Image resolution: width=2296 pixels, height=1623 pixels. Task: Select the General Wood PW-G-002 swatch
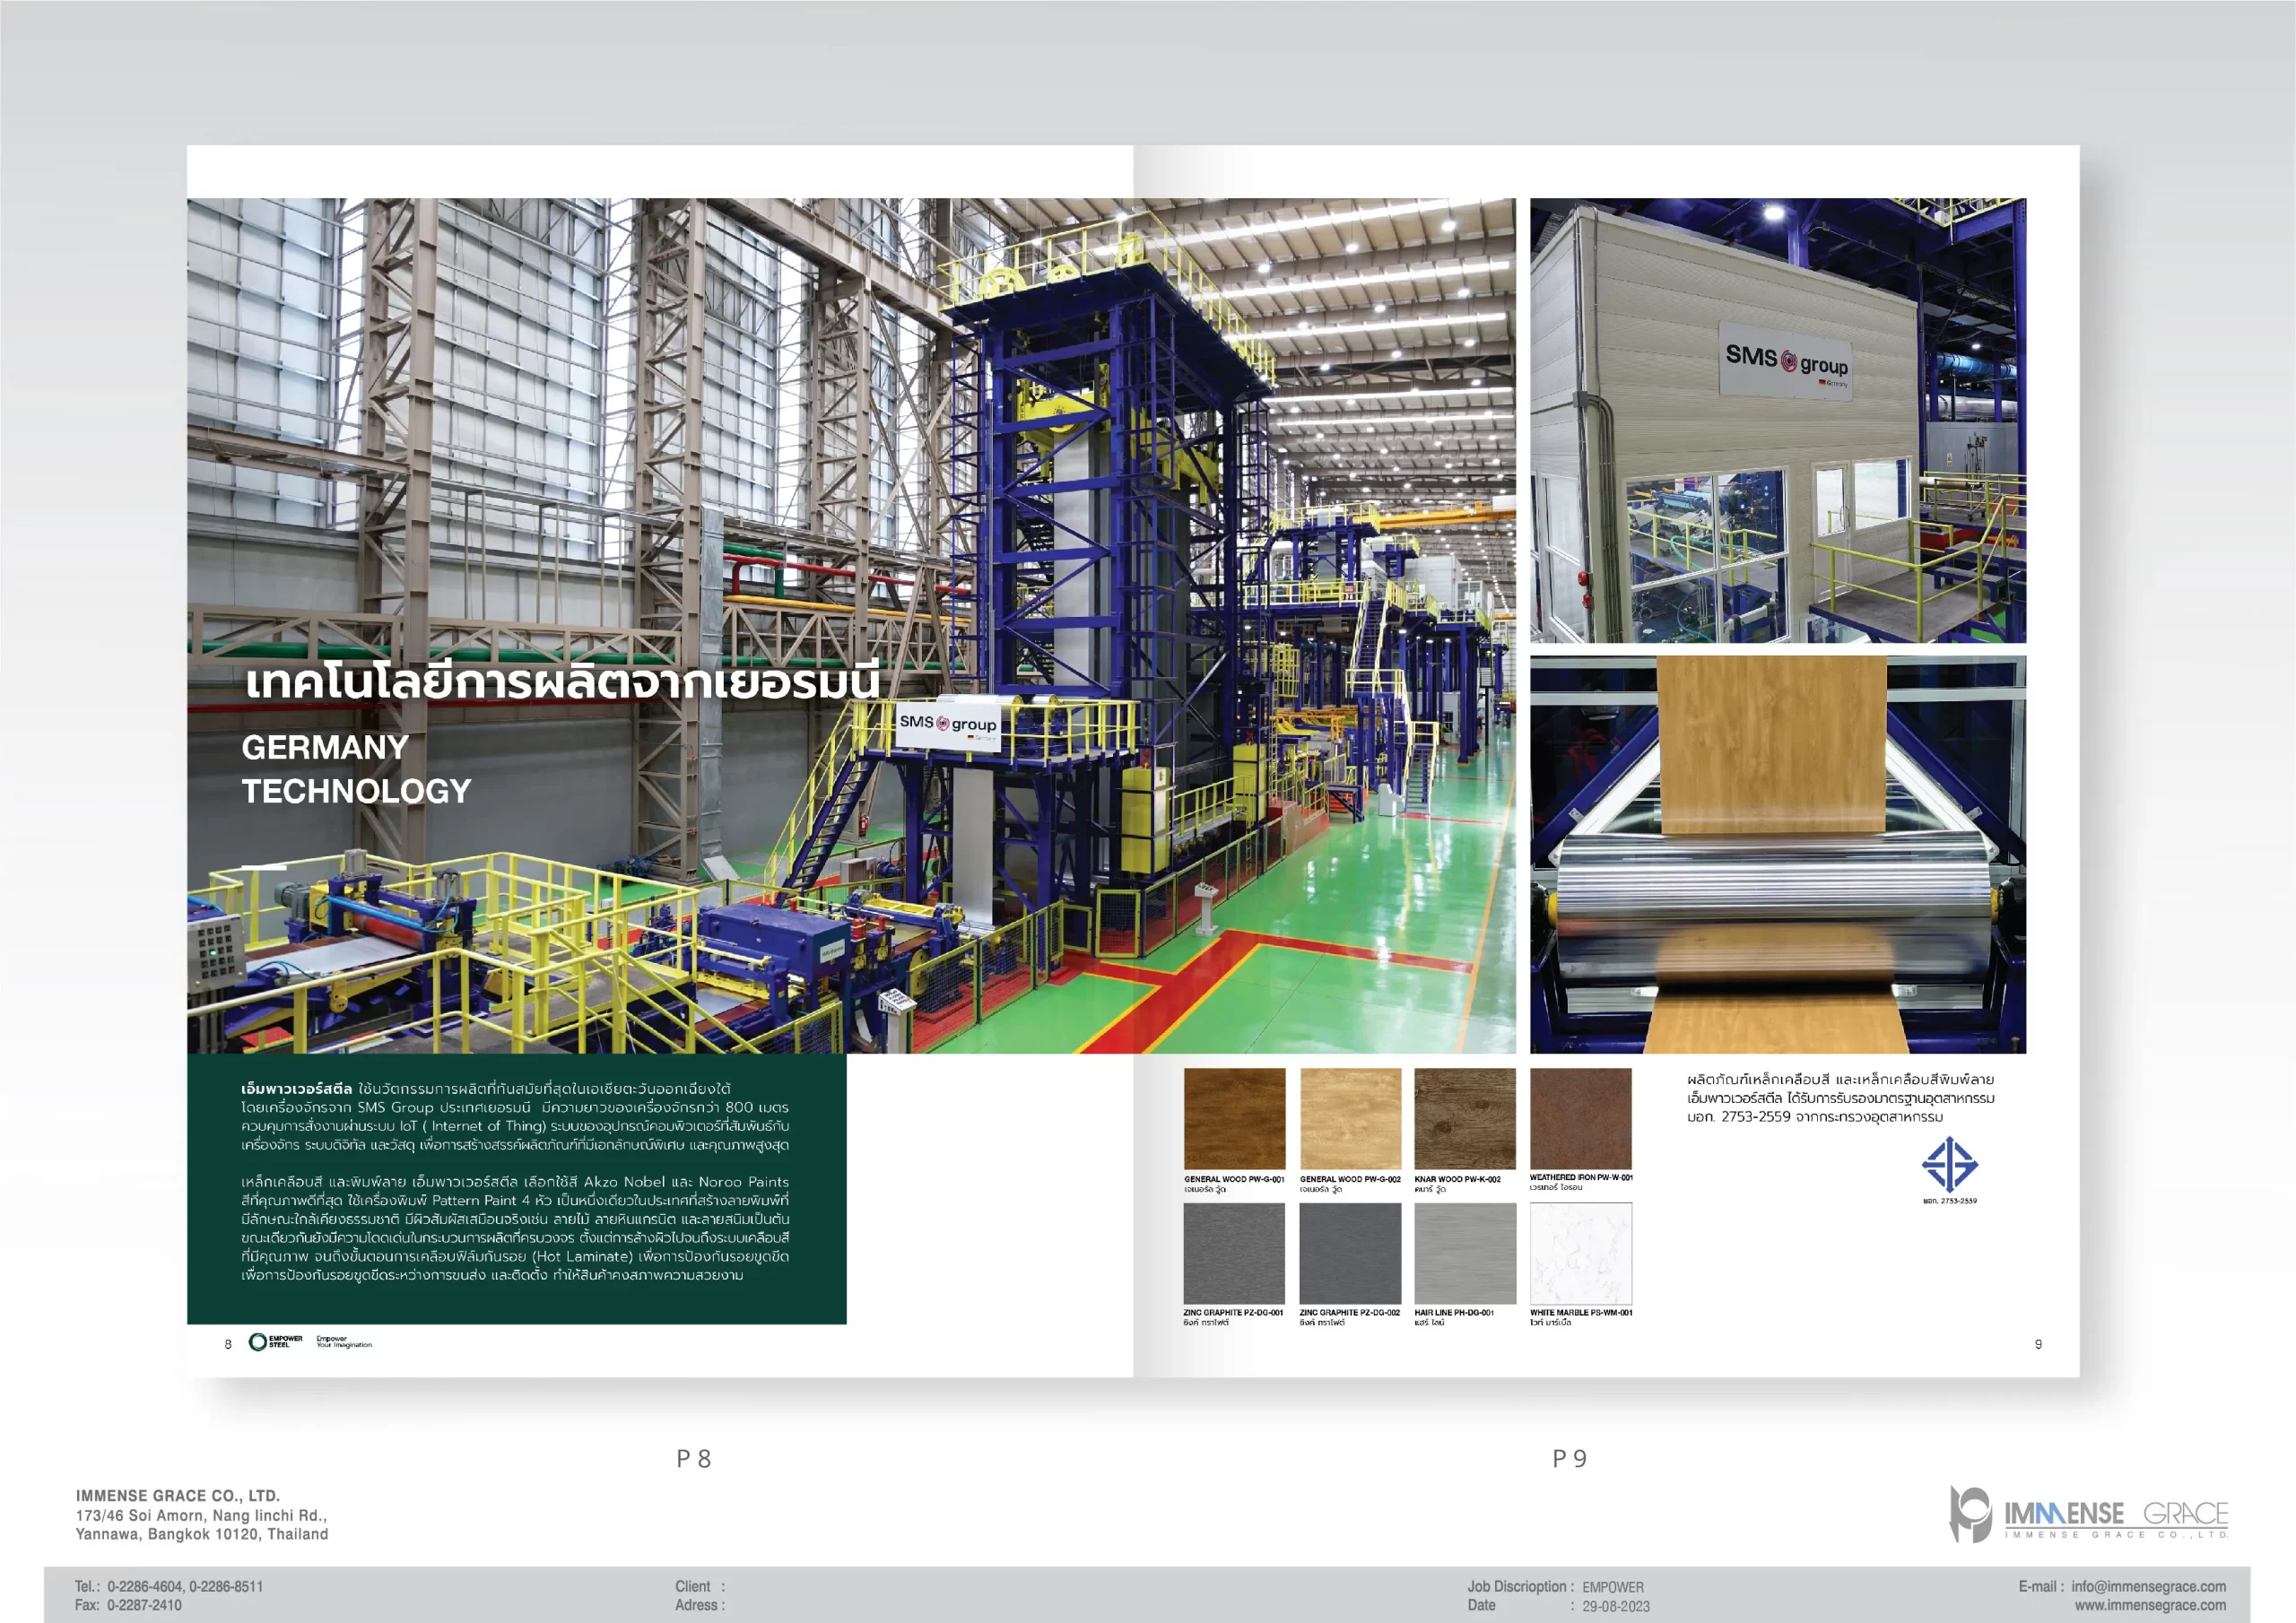point(1350,1118)
